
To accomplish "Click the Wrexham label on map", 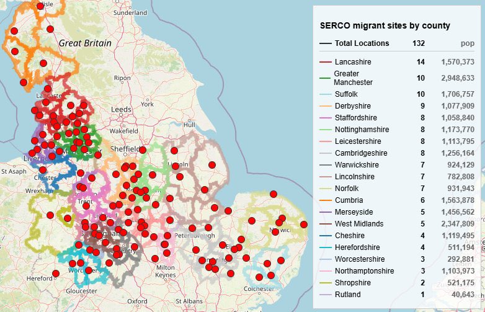I will click(x=39, y=191).
